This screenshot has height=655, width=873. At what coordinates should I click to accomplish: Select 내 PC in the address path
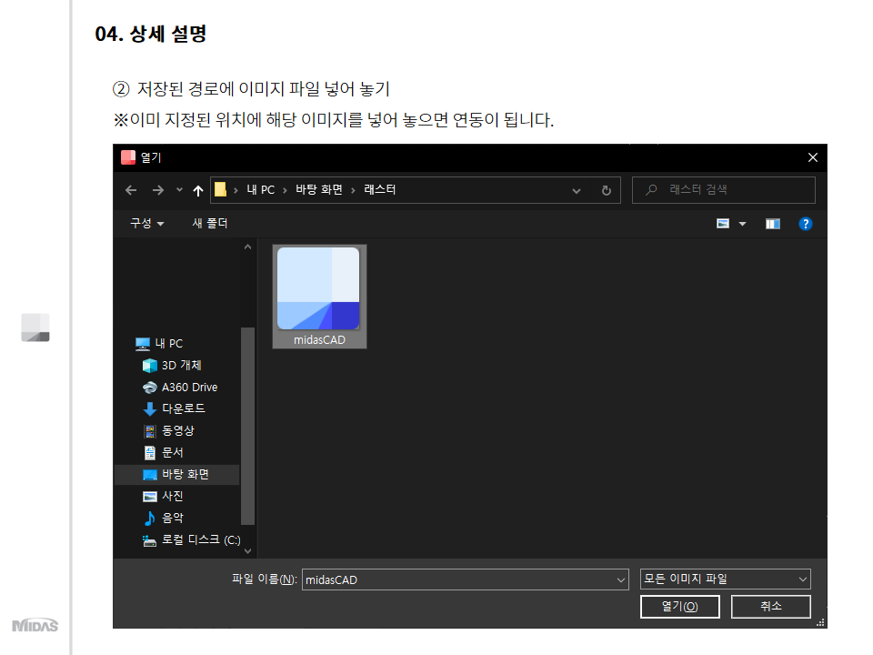pos(261,190)
